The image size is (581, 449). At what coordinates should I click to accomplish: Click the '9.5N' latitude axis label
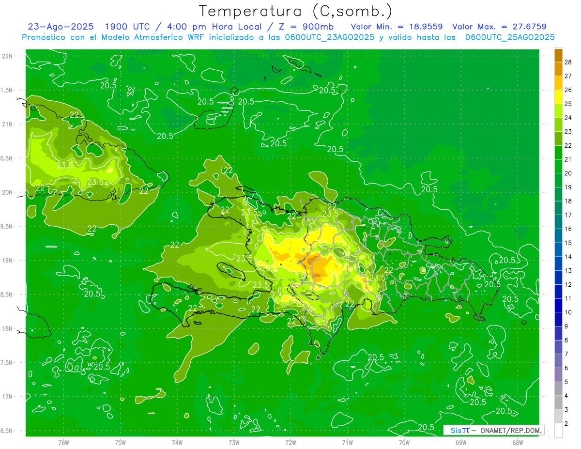coord(7,226)
